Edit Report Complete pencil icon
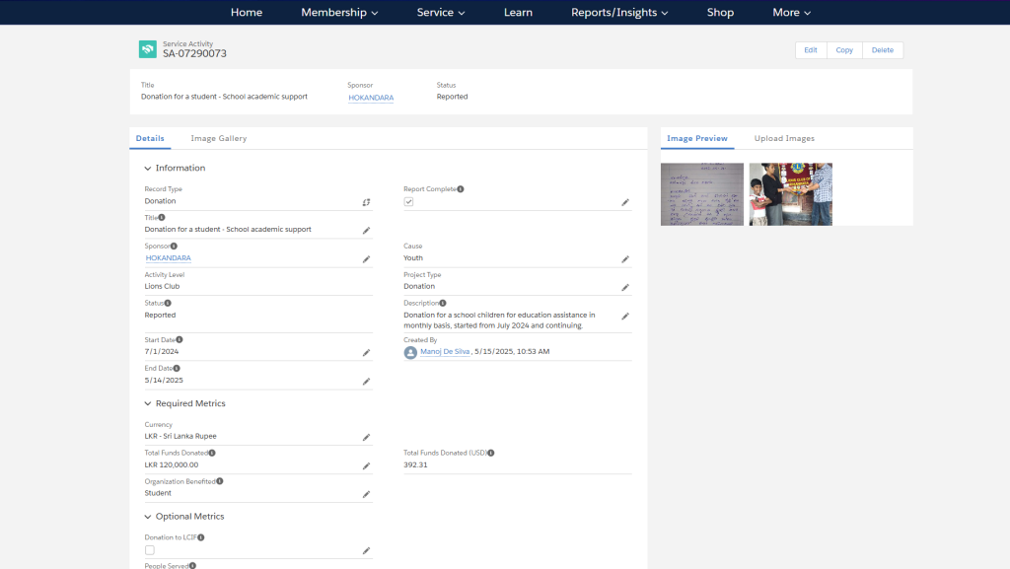1010x569 pixels. coord(624,202)
